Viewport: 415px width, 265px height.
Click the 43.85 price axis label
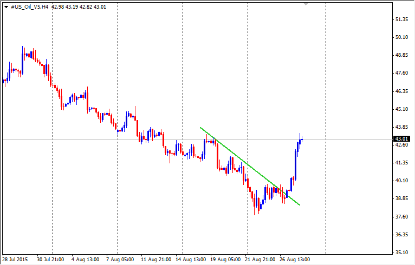[401, 127]
